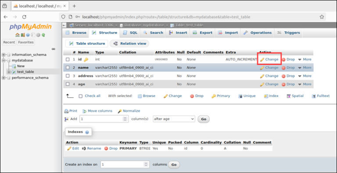337x173 pixels.
Task: Click the Add columns number field
Action: pyautogui.click(x=104, y=119)
